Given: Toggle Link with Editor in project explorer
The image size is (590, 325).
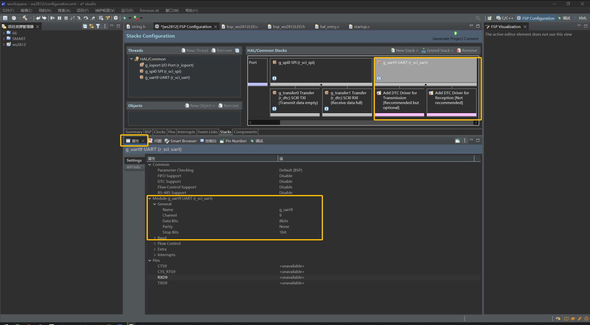Looking at the screenshot, I should (x=91, y=26).
